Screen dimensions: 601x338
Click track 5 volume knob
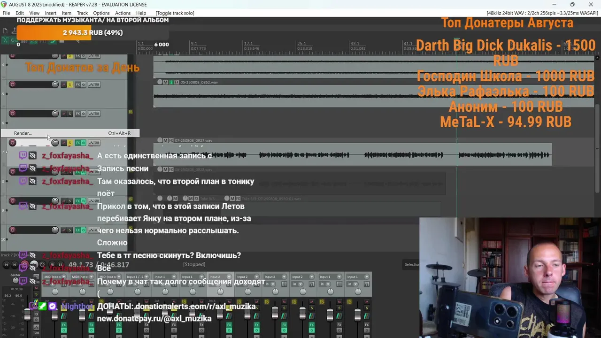pyautogui.click(x=55, y=84)
